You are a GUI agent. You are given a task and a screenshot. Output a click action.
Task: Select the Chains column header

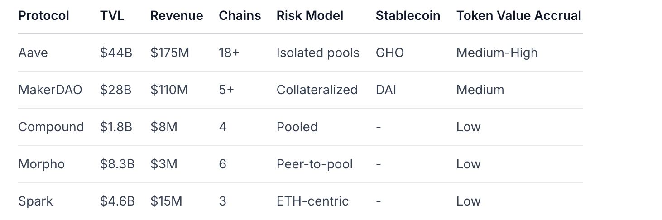click(240, 16)
